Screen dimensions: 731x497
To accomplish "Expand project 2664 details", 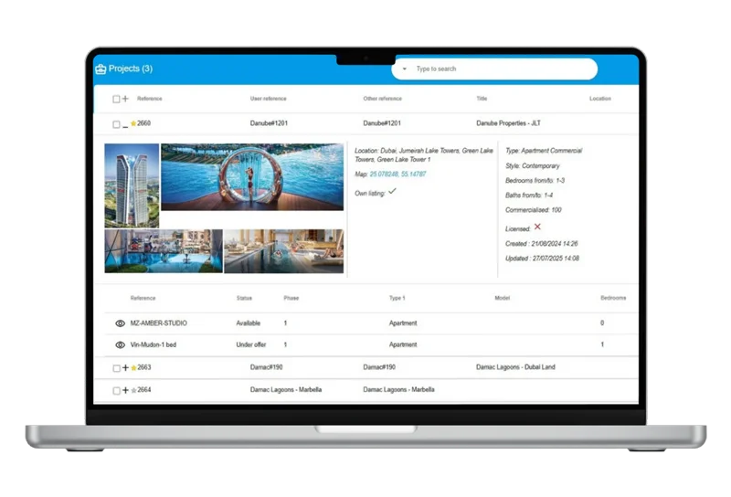I will (125, 390).
